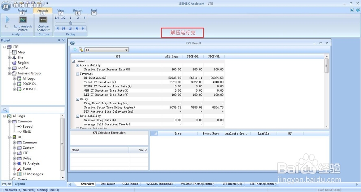Select the Delay folder under UE
This screenshot has height=192, width=361.
(x=27, y=158)
